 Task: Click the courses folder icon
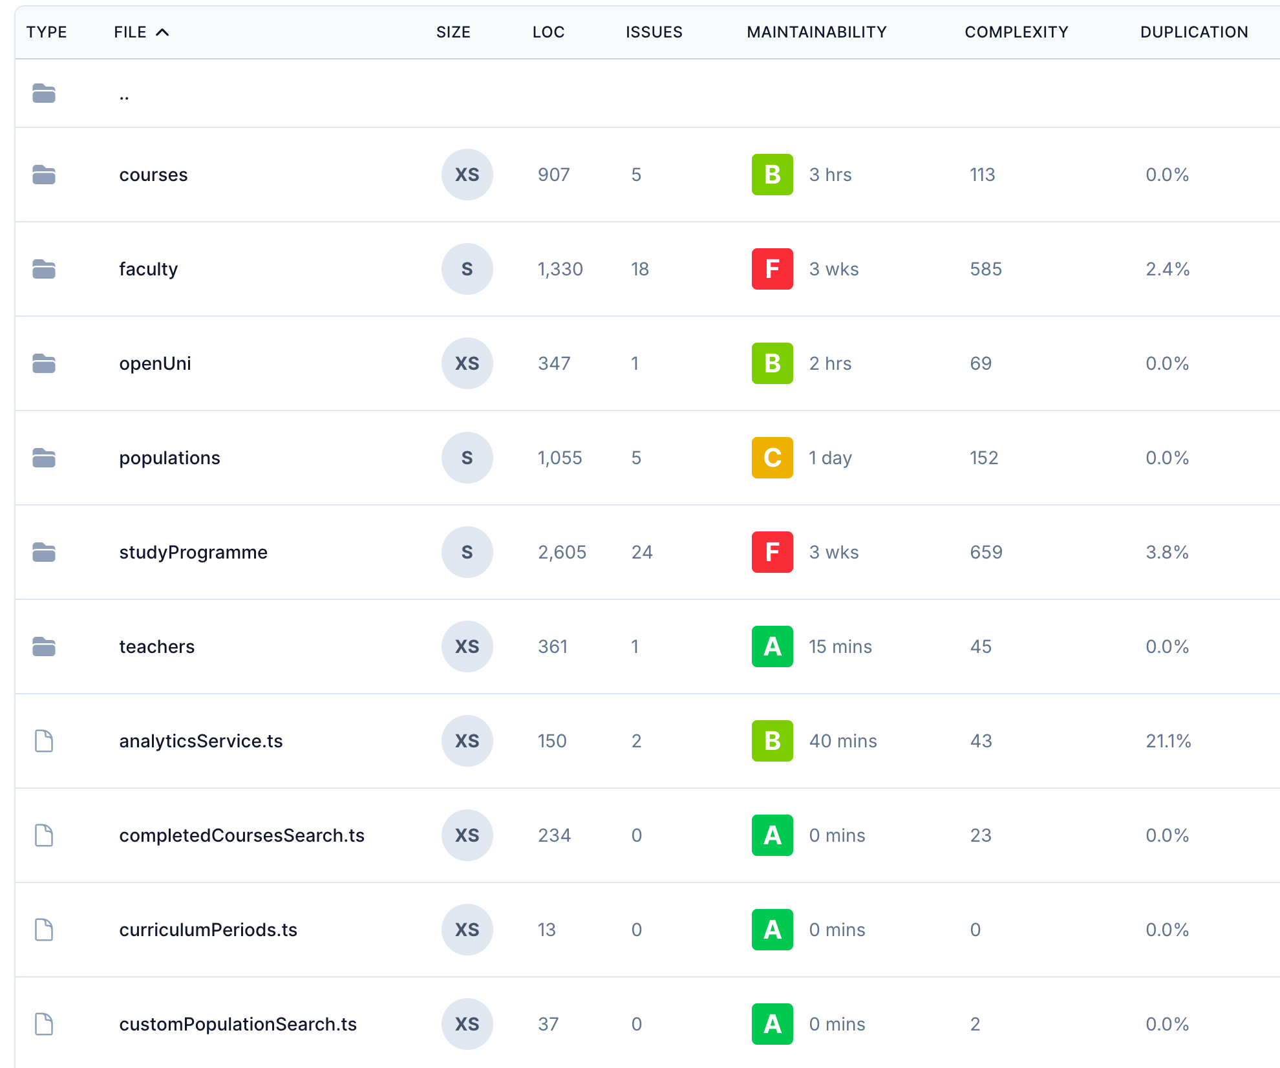(x=44, y=175)
